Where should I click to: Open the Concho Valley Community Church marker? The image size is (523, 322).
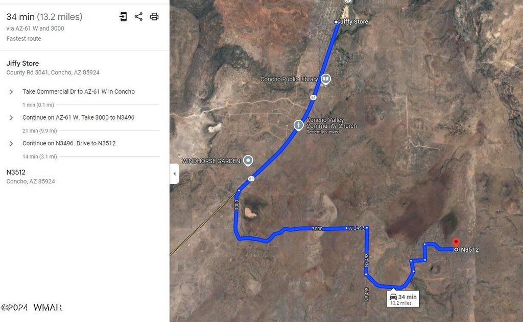click(x=298, y=125)
